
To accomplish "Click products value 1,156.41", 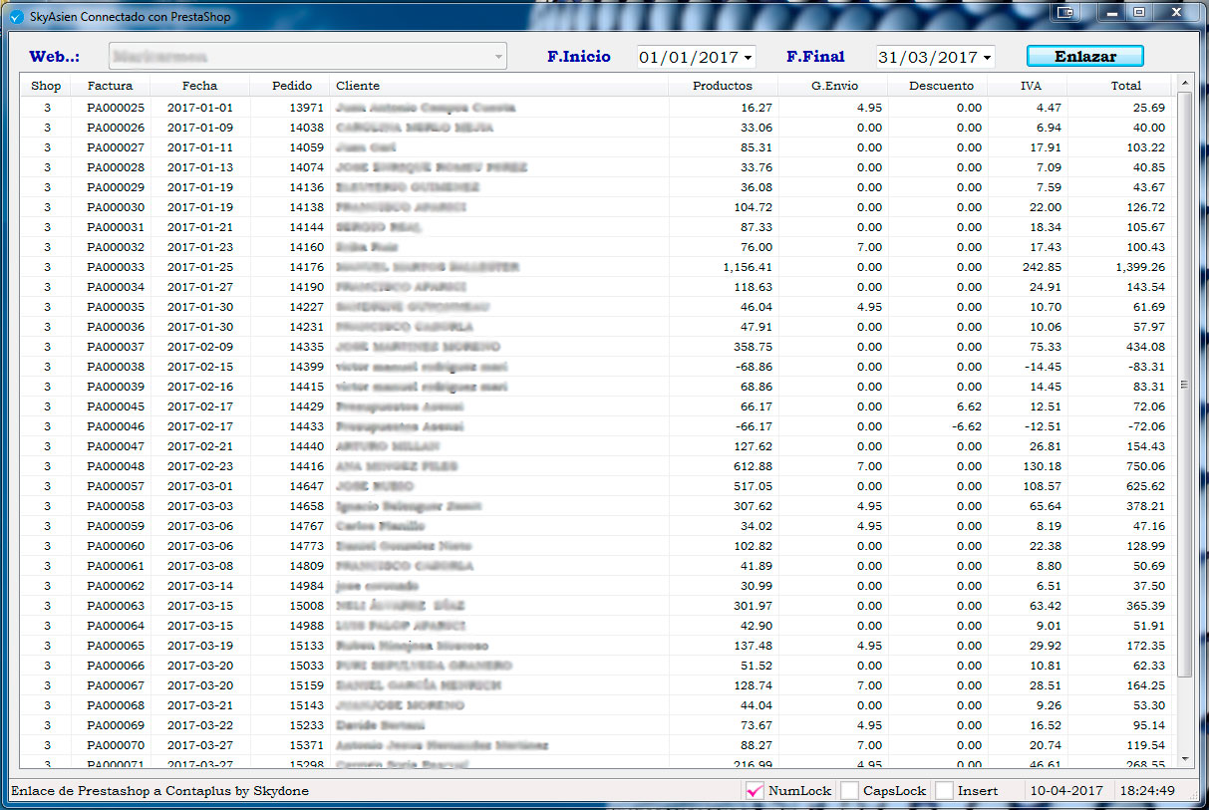I will tap(748, 267).
